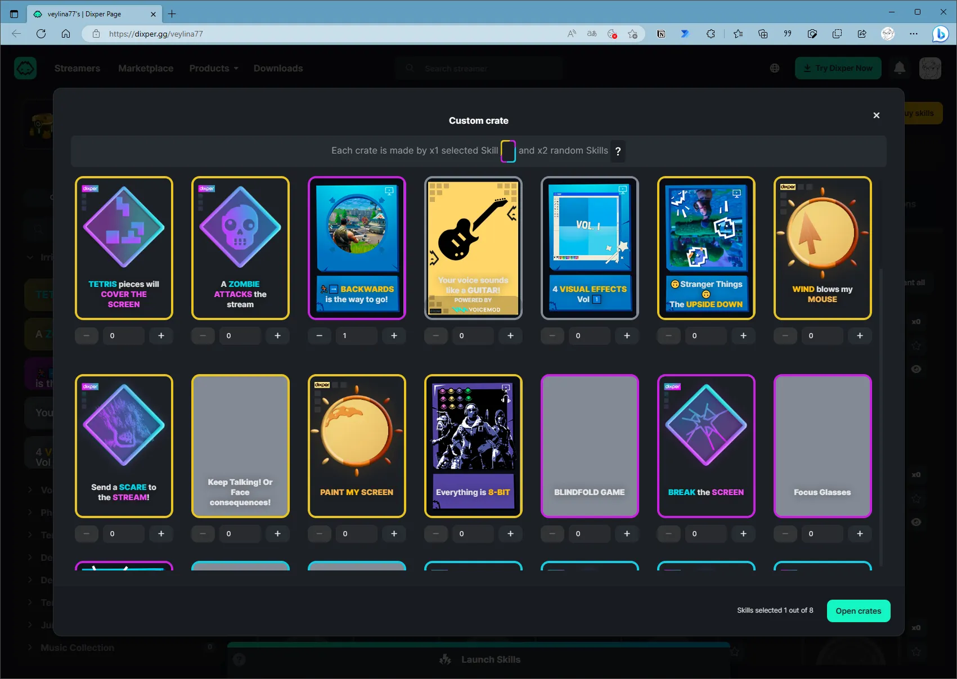Viewport: 957px width, 679px height.
Task: Open the Streamers page
Action: point(77,68)
